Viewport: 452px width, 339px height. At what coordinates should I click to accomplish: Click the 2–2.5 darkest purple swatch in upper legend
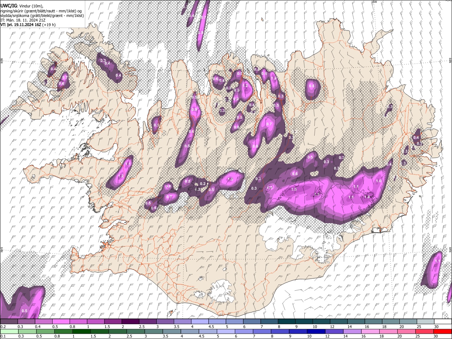coord(130,322)
